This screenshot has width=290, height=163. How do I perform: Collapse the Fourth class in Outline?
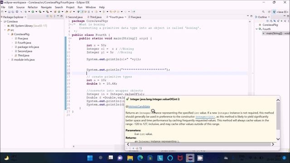[x=256, y=29]
